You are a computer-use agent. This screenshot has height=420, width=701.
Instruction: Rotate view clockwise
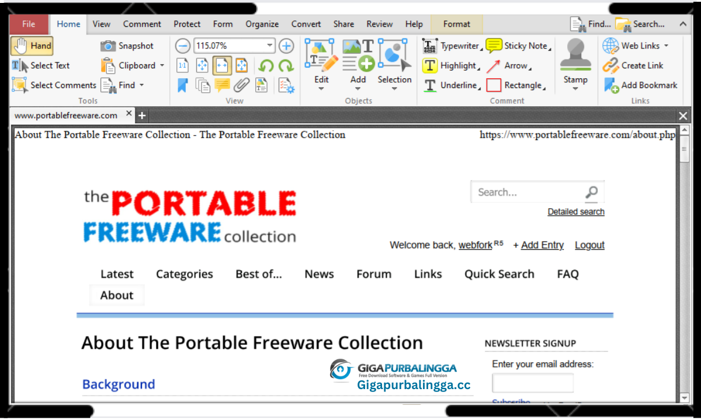(286, 65)
